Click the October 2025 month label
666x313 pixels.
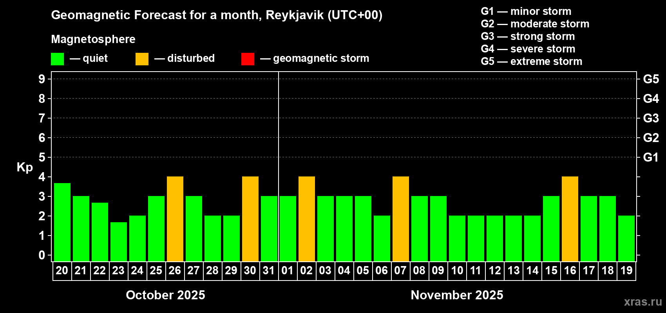pyautogui.click(x=165, y=295)
